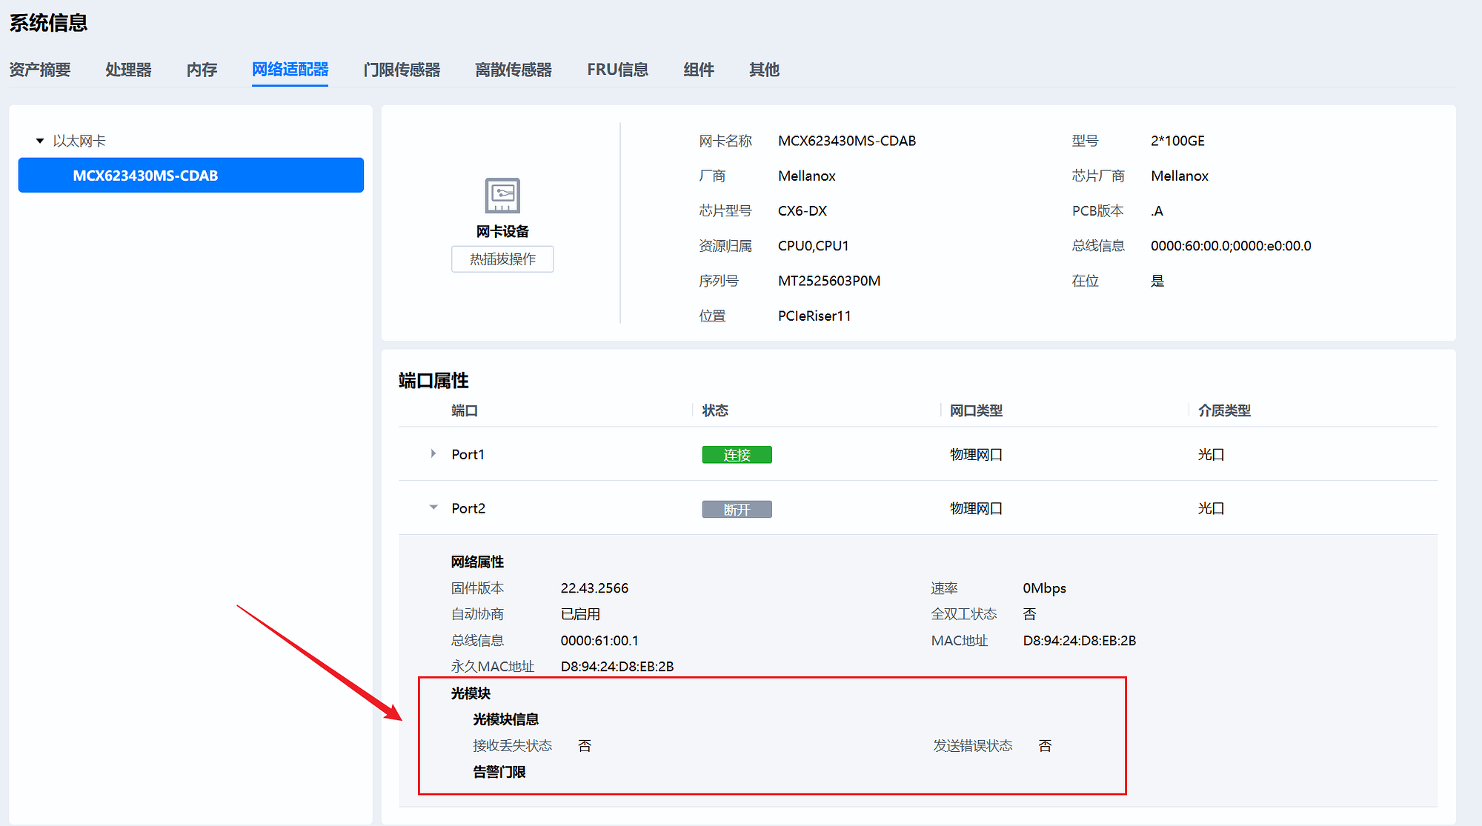1482x826 pixels.
Task: Click the gray 断开 status badge
Action: point(737,510)
